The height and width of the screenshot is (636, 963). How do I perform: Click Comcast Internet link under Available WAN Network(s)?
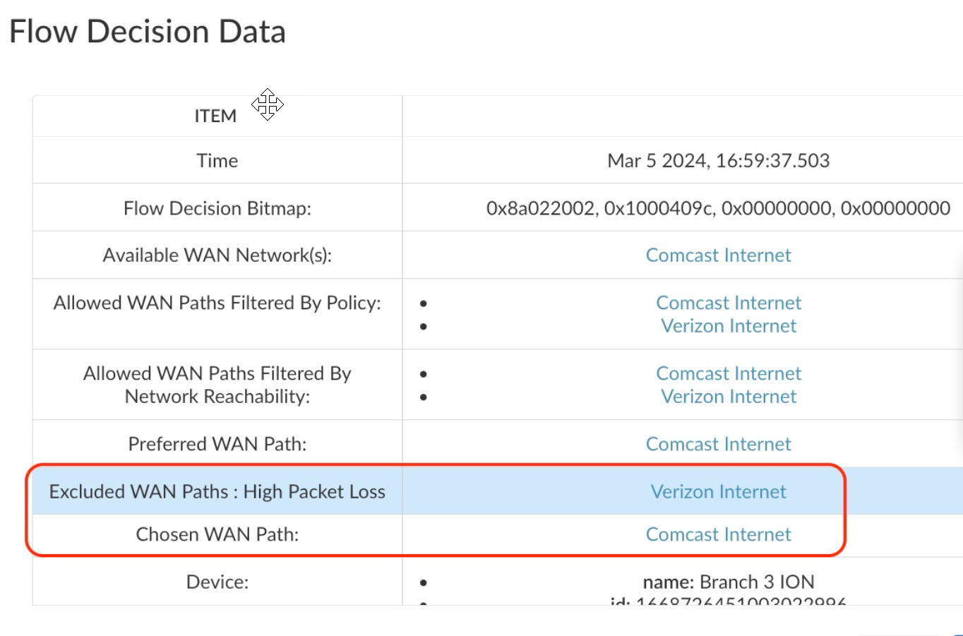[x=718, y=255]
